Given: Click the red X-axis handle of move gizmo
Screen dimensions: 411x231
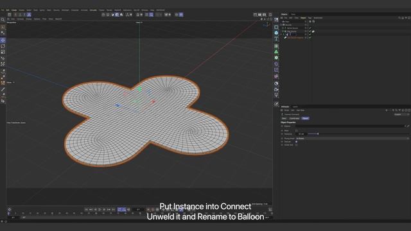Looking at the screenshot, I should pyautogui.click(x=153, y=101).
